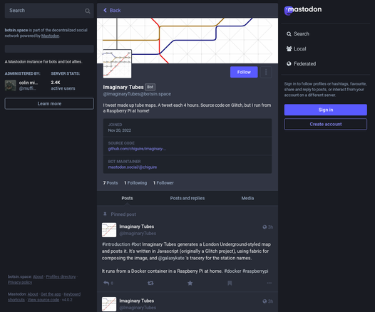Boost the pinned post with the retweet icon
The width and height of the screenshot is (375, 312).
(150, 283)
